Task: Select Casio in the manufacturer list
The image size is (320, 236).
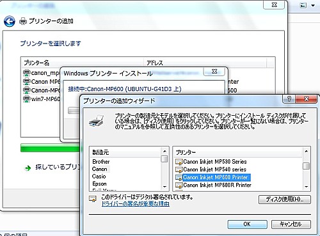Action: point(99,177)
